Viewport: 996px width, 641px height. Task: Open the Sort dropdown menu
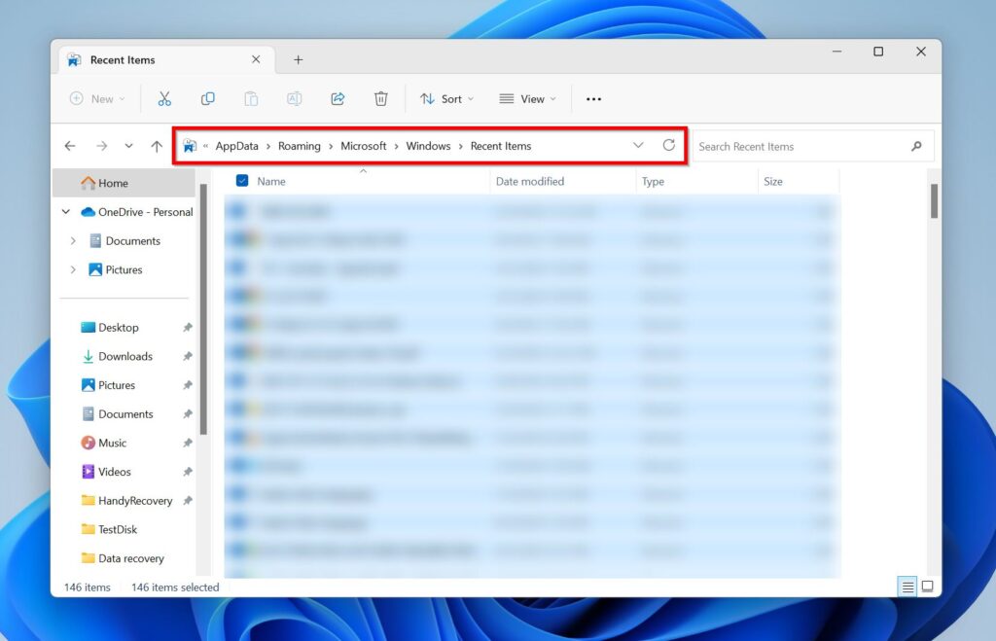coord(446,98)
